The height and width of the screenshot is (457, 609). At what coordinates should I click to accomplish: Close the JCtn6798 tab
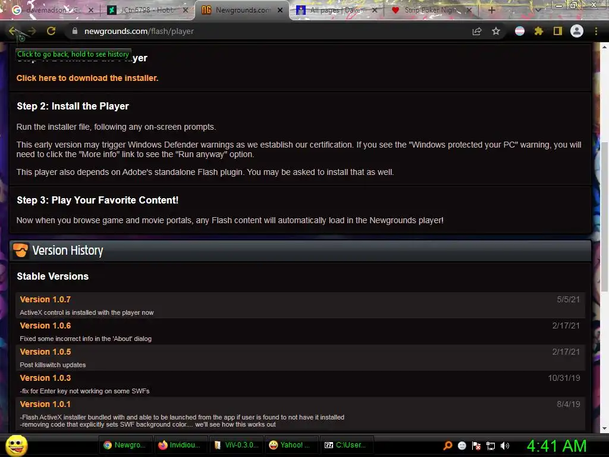186,11
